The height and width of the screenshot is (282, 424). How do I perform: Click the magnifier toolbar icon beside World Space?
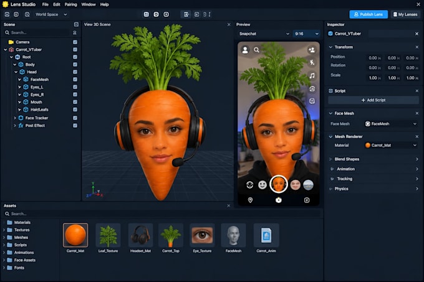(27, 14)
